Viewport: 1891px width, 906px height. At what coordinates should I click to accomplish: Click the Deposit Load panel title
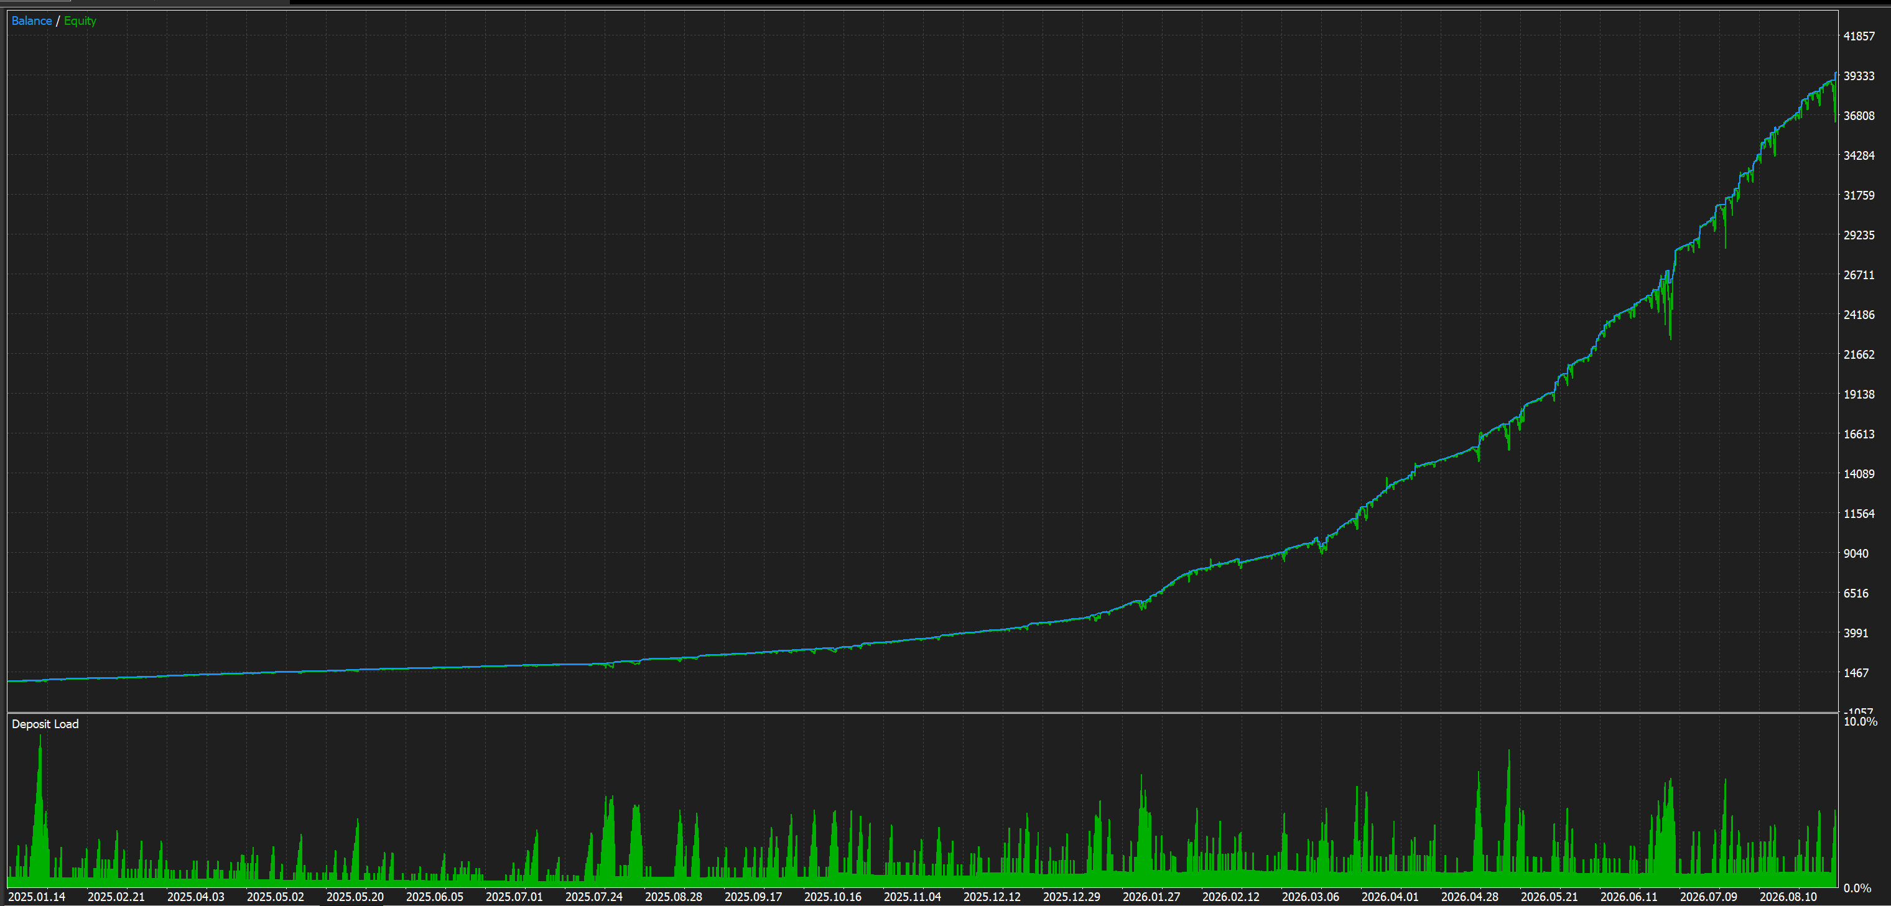click(45, 724)
